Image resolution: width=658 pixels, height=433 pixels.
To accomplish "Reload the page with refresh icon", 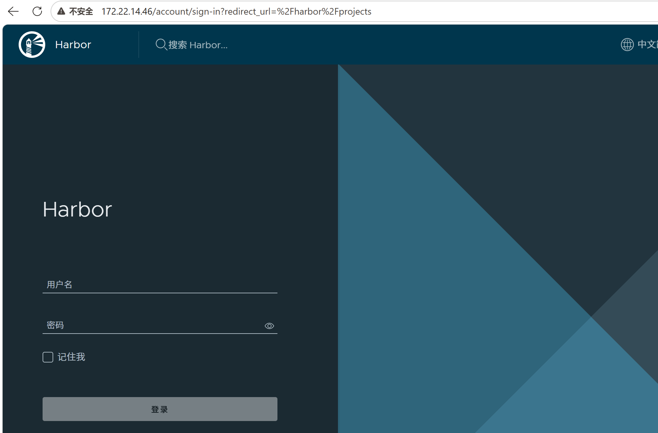I will click(37, 11).
